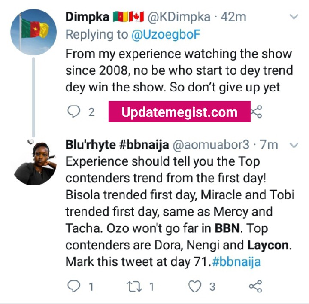Open the @KDimpka handle
The image size is (309, 304).
coord(179,17)
